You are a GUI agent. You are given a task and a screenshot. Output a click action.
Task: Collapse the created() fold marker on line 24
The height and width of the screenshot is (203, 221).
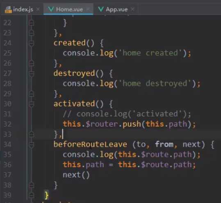32,43
